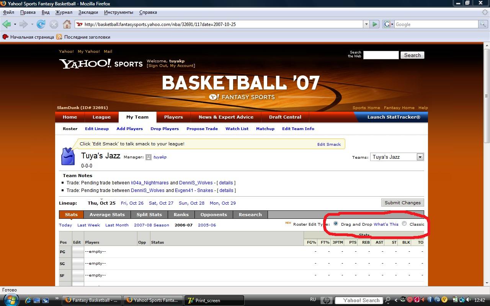490x306 pixels.
Task: Click the taskbar Yahoo! Search field
Action: tap(359, 300)
